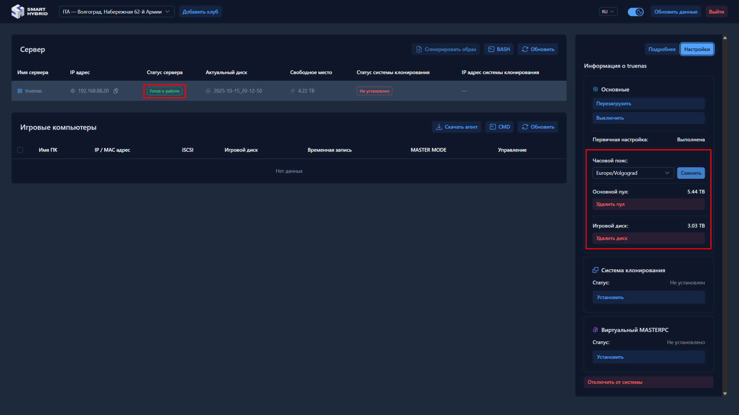Select the Настройки tab
The image size is (739, 415).
tap(697, 49)
